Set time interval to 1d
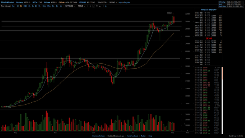 click(x=21, y=6)
